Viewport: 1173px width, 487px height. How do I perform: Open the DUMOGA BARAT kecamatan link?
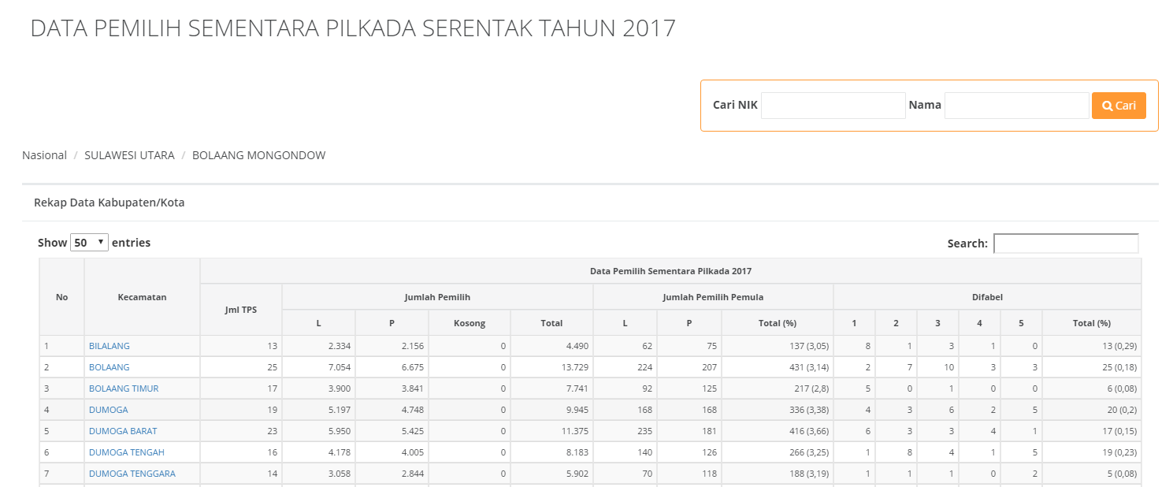(x=123, y=431)
